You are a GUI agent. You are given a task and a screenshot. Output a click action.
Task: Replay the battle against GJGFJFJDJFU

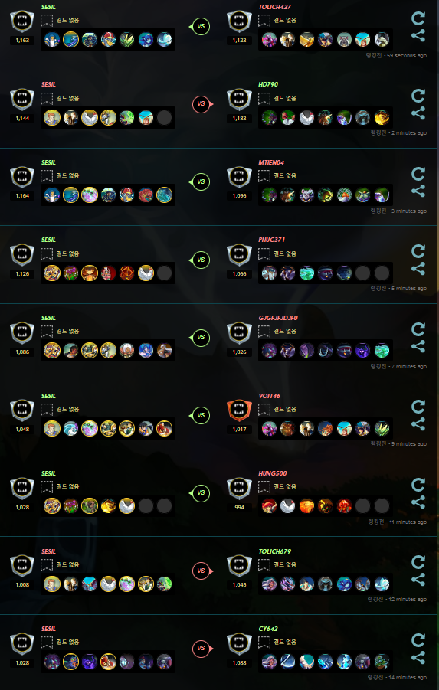point(418,329)
